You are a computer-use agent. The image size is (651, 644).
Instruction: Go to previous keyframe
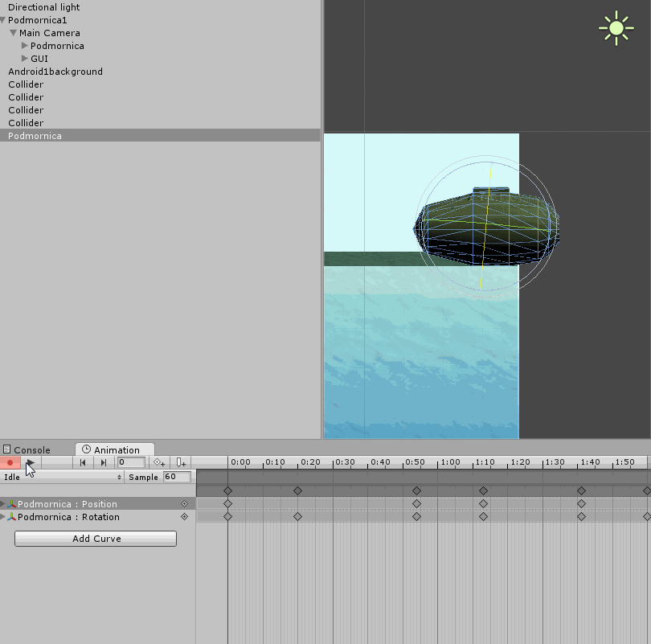pos(83,462)
